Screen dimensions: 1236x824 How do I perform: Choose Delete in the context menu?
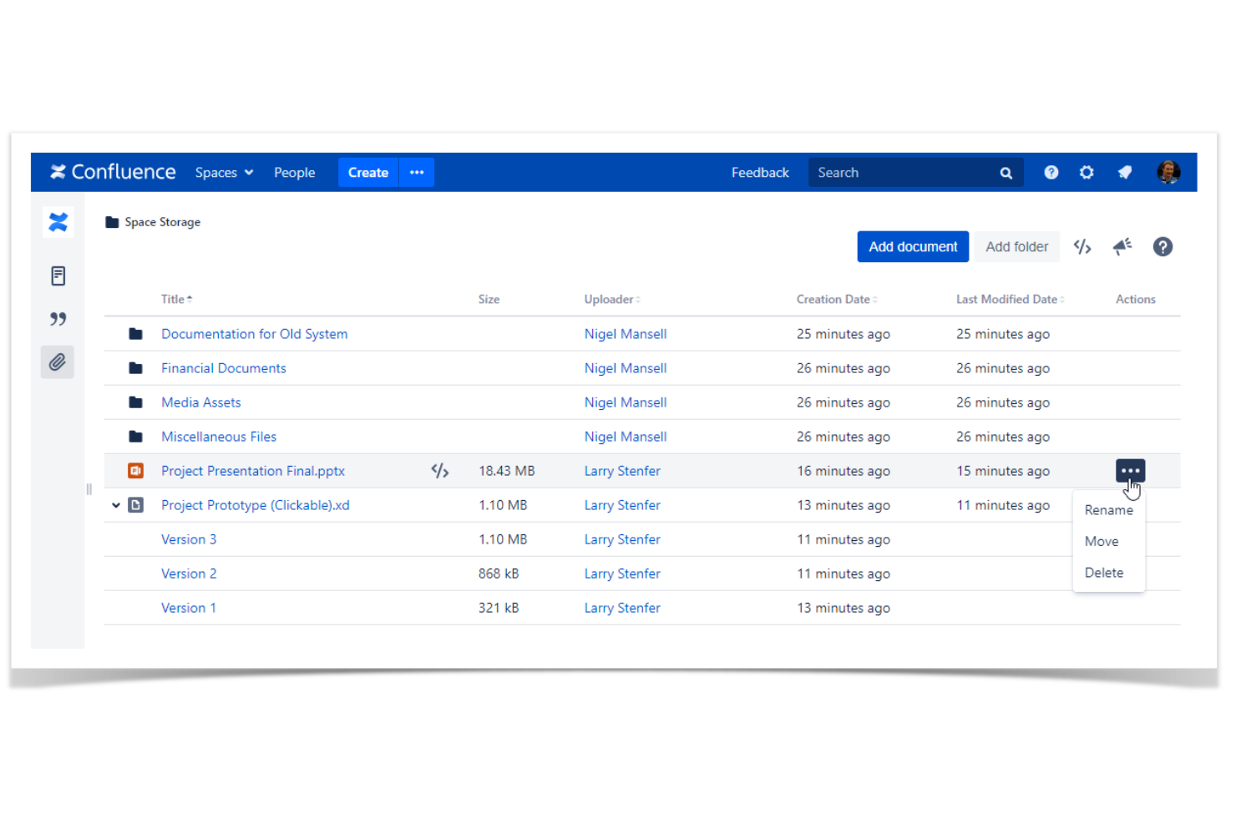1104,572
